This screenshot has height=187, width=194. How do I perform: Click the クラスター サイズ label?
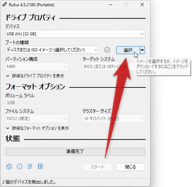pyautogui.click(x=97, y=111)
